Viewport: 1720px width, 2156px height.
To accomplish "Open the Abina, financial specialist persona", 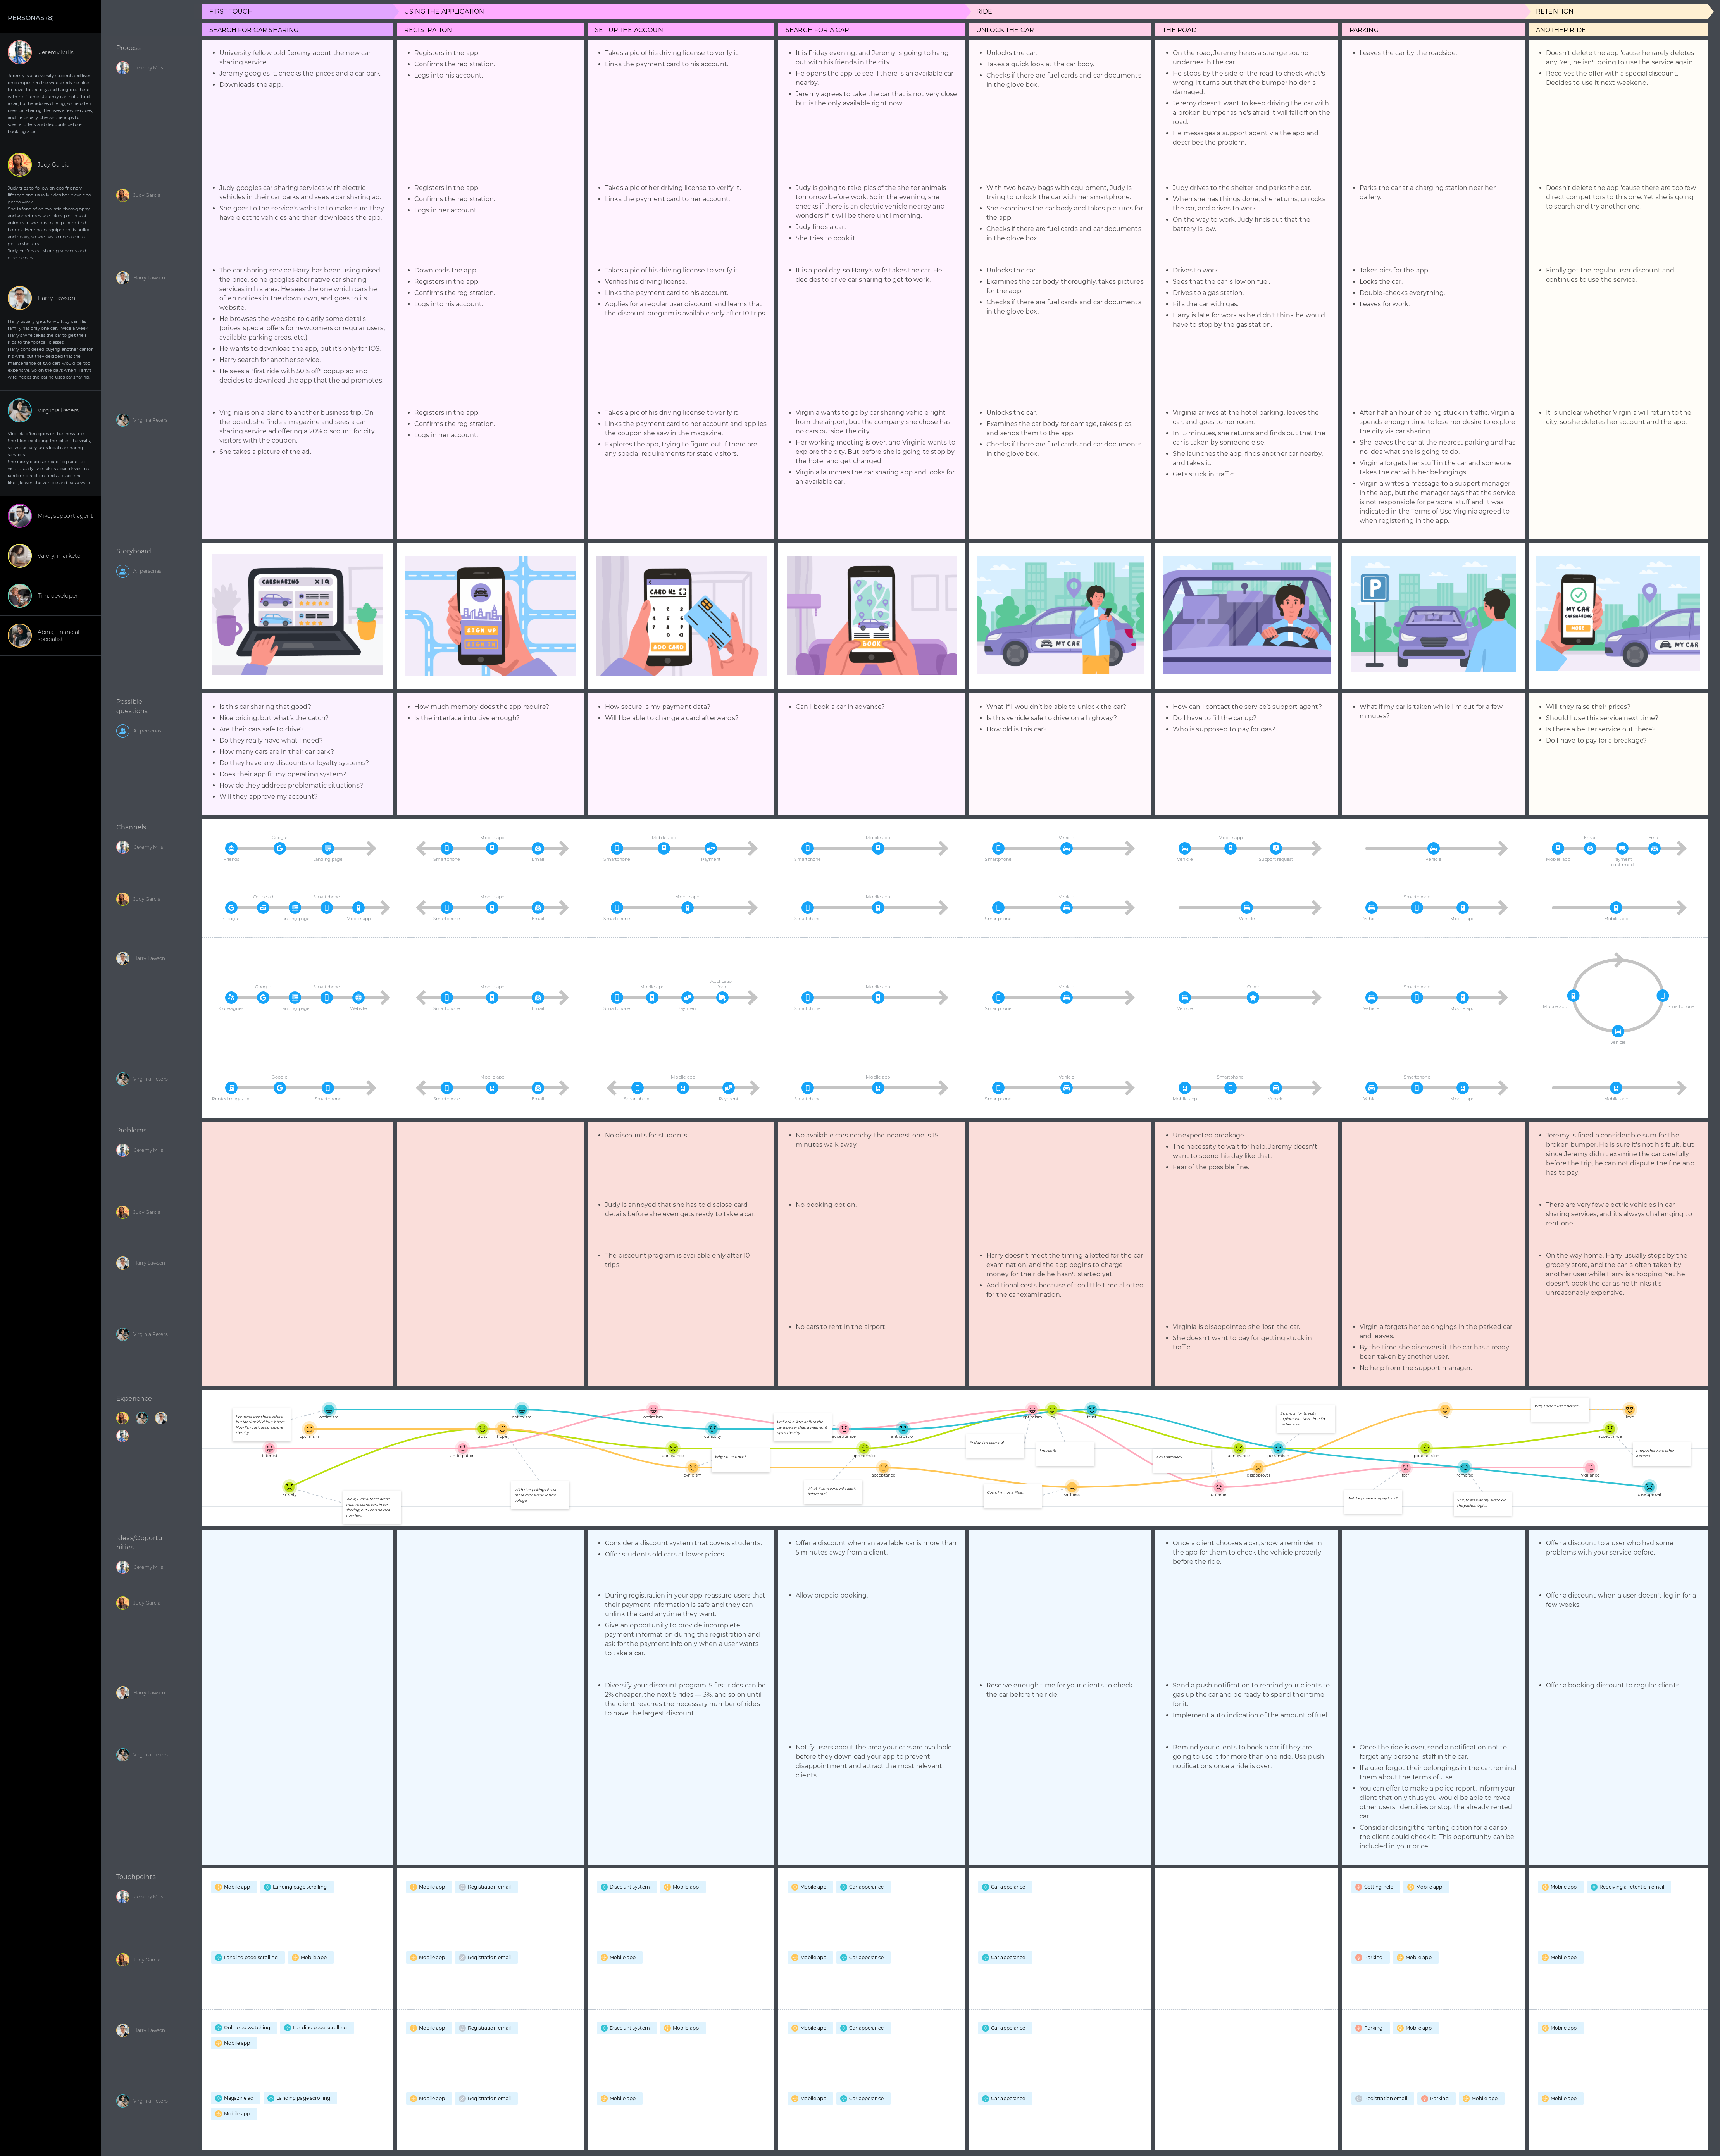I will click(x=50, y=636).
